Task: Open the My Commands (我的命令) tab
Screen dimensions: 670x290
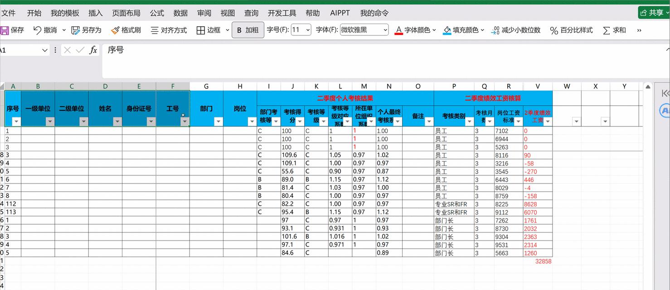Action: click(374, 13)
